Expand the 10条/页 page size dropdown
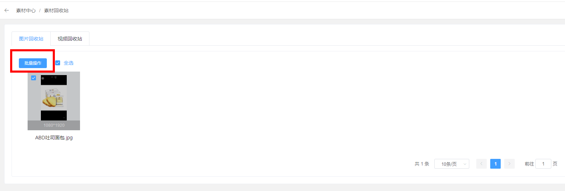Screen dimensions: 565x191 click(x=452, y=164)
